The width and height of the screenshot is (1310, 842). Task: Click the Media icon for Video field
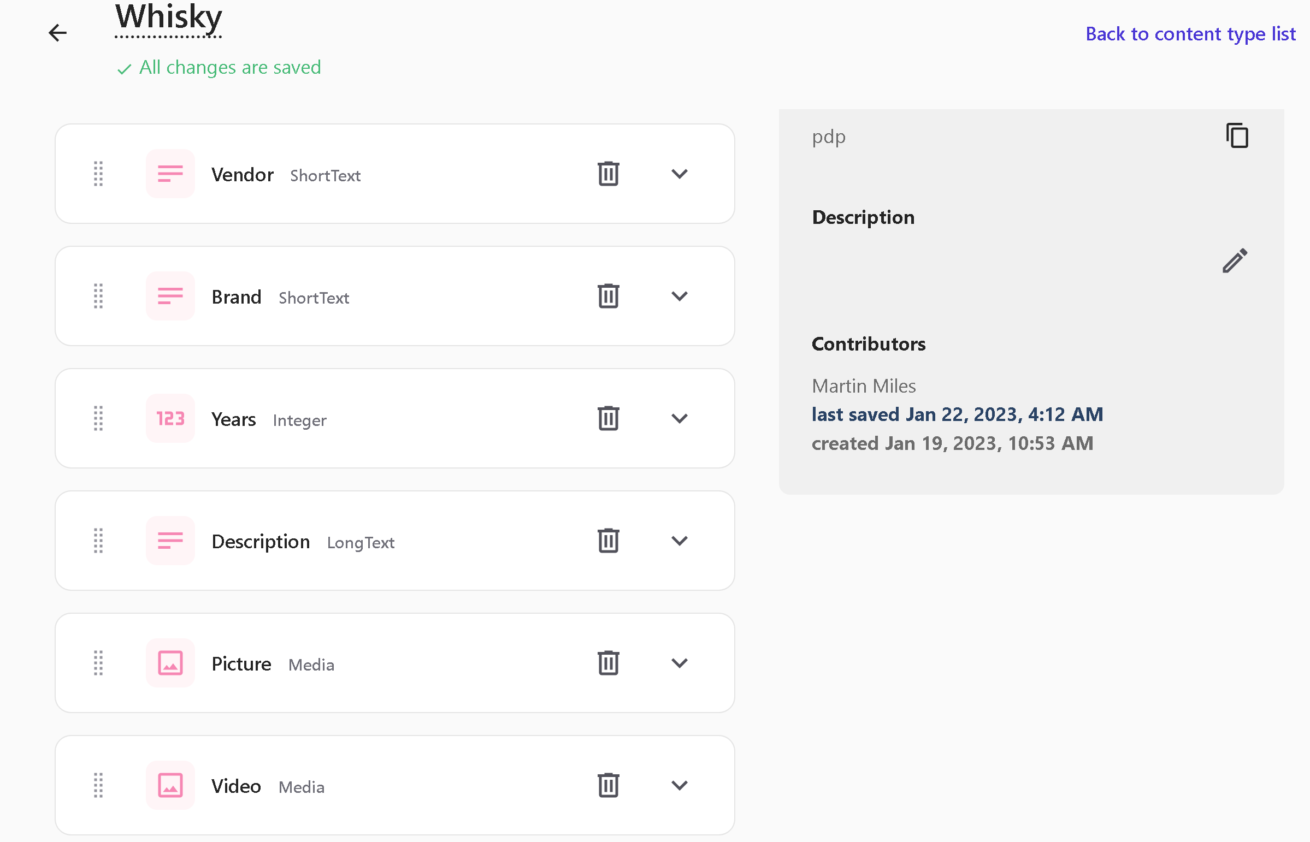tap(170, 784)
